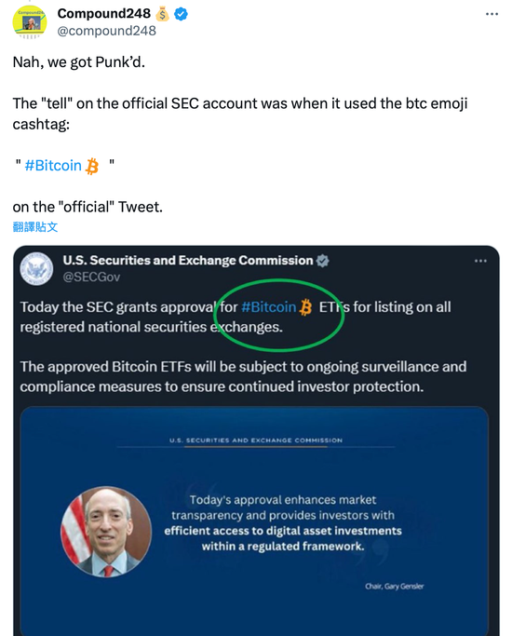This screenshot has height=636, width=512.
Task: Click the Compound248 display name
Action: pos(103,13)
